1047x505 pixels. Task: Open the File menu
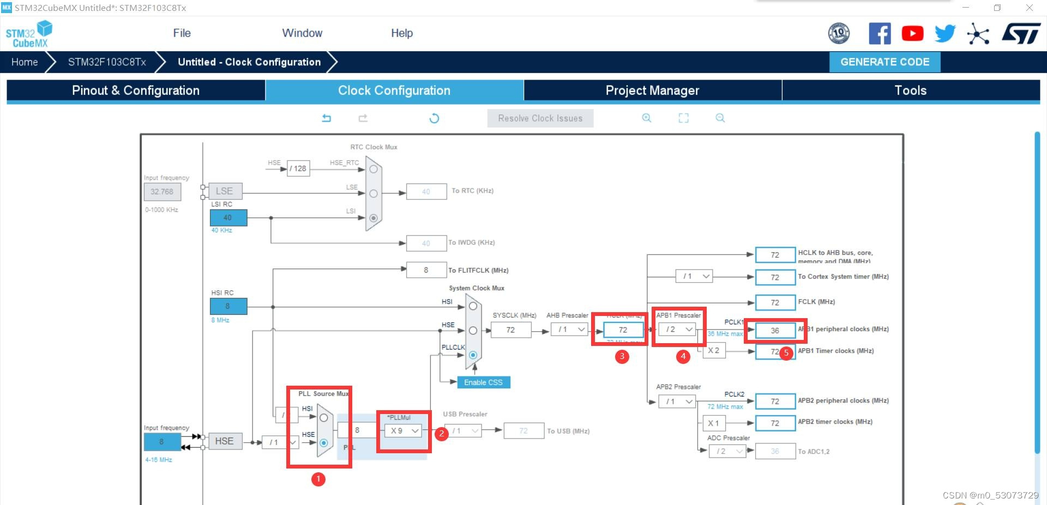coord(182,33)
